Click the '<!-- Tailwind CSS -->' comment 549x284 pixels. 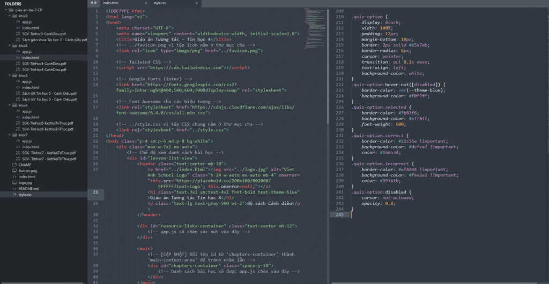click(144, 62)
